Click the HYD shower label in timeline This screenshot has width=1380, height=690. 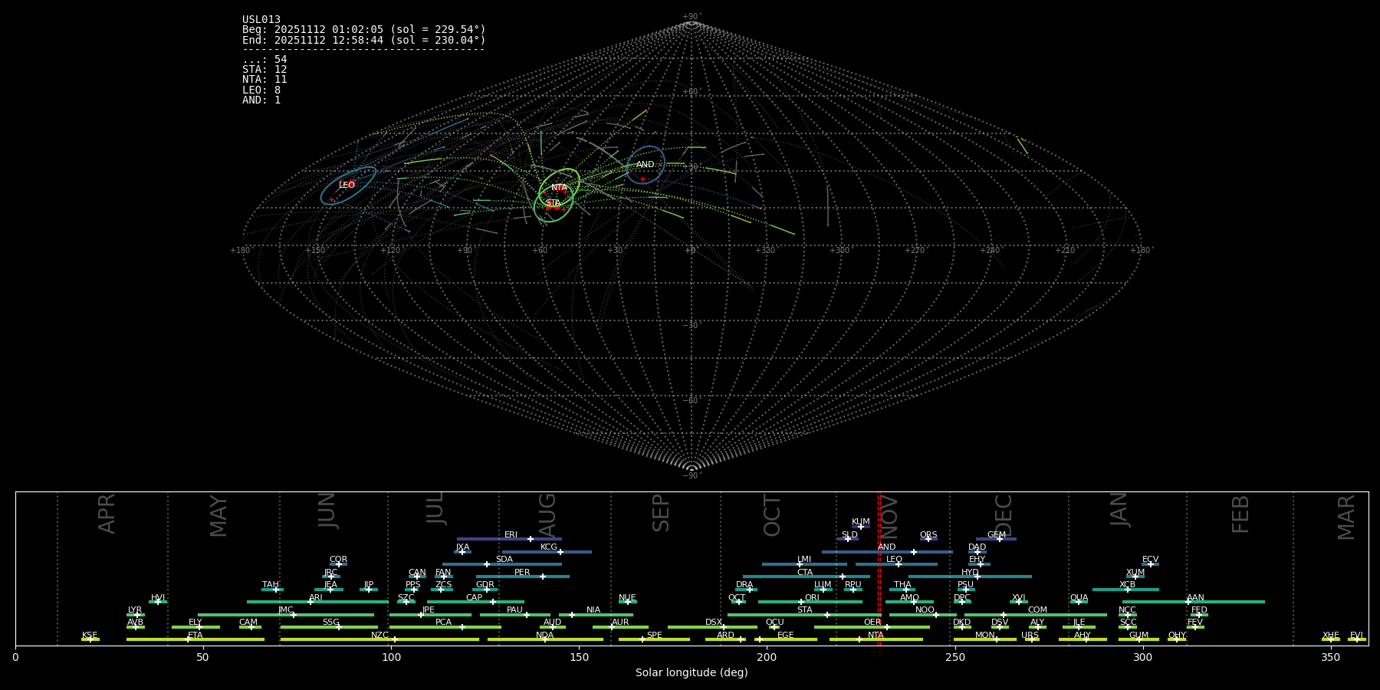970,573
